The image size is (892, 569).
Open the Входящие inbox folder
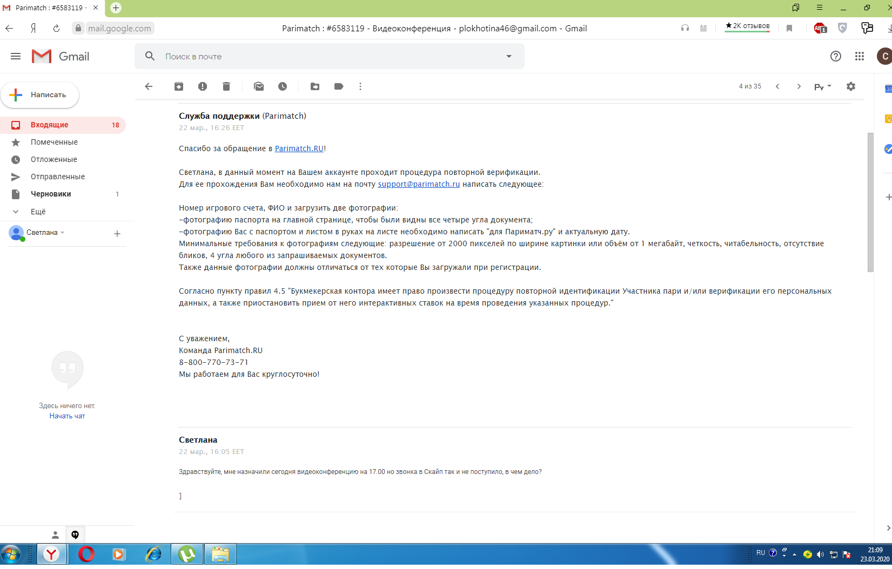(x=49, y=125)
